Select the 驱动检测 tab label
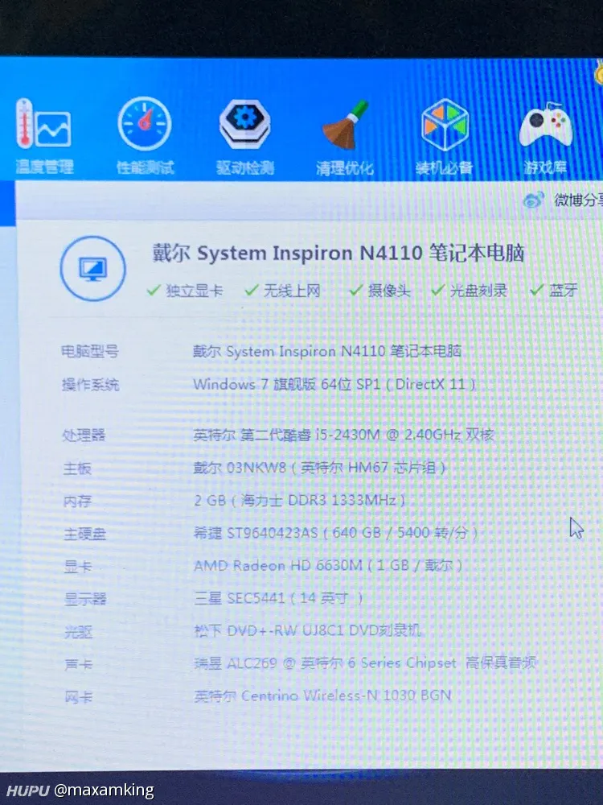The height and width of the screenshot is (805, 603). click(244, 168)
